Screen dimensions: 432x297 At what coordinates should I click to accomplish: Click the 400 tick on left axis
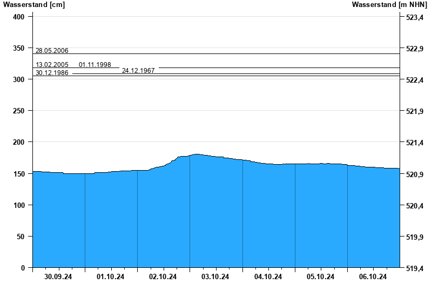point(18,17)
